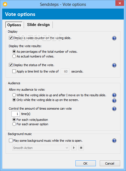Play the selected background music preview
This screenshot has width=126, height=171.
point(74,148)
